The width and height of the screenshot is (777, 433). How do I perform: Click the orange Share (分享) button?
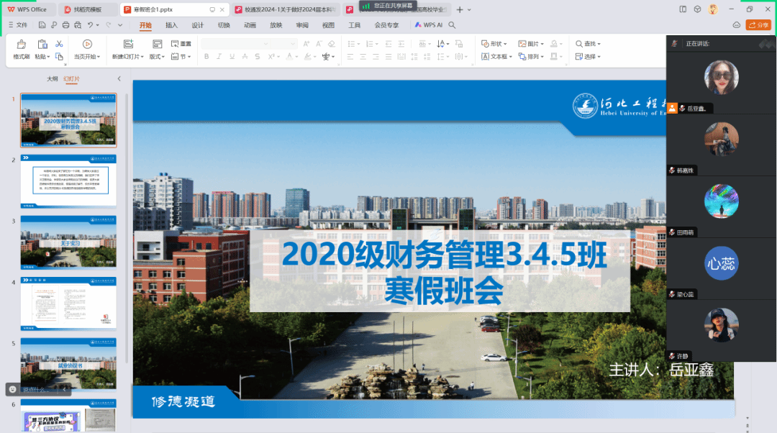[758, 25]
